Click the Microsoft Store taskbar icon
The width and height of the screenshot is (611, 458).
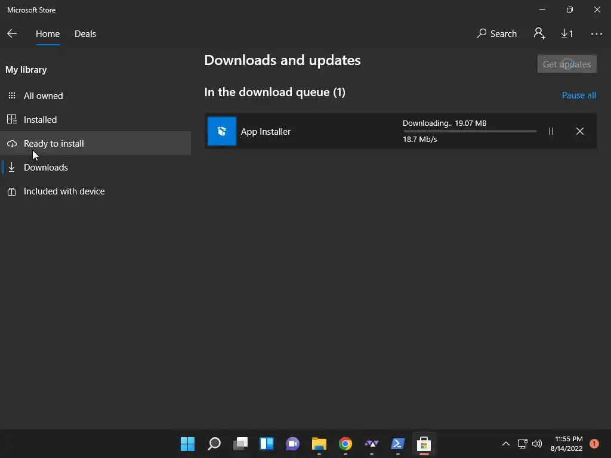coord(424,444)
